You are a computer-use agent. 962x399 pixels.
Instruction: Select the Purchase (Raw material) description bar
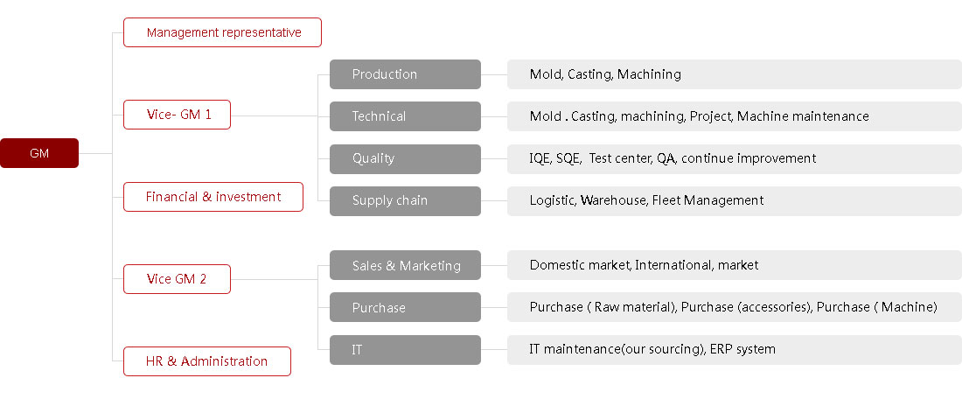click(735, 307)
